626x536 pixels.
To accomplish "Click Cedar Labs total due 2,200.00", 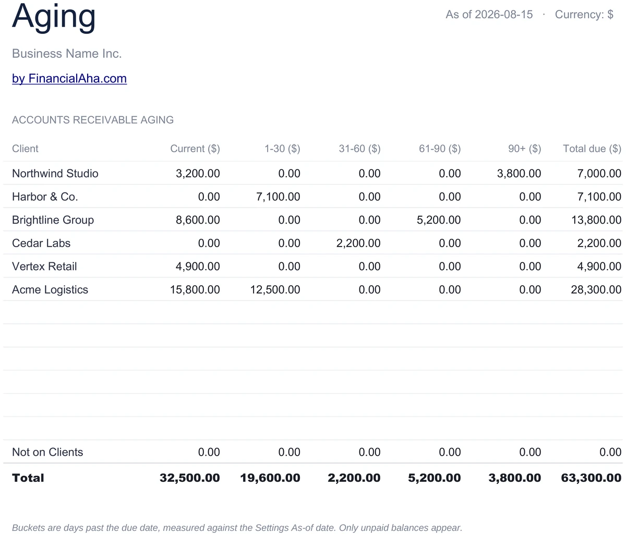I will (x=599, y=243).
